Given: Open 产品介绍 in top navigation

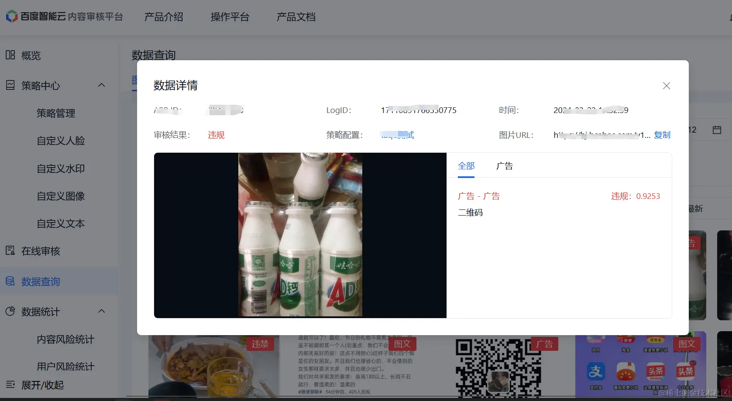Looking at the screenshot, I should 164,17.
